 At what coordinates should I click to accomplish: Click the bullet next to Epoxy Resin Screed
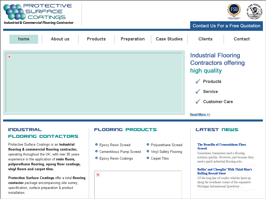pos(96,145)
